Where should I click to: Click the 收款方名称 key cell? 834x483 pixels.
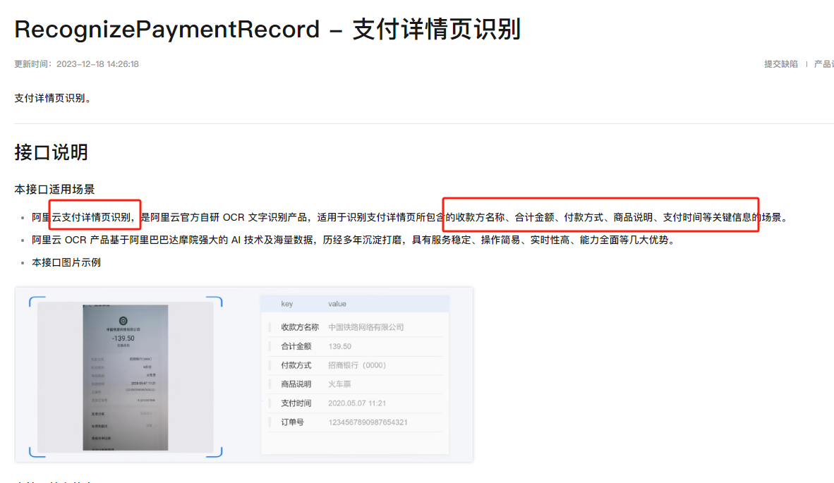pyautogui.click(x=300, y=327)
